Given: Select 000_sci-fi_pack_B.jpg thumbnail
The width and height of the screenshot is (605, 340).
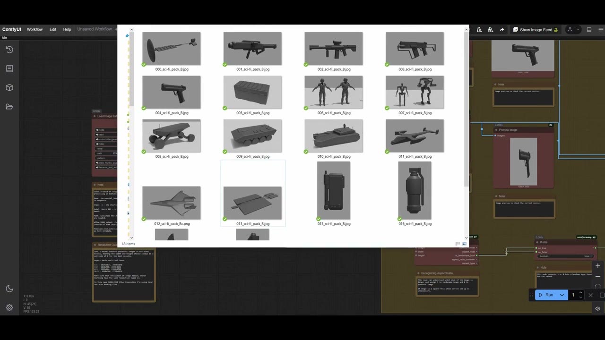Looking at the screenshot, I should coord(172,49).
